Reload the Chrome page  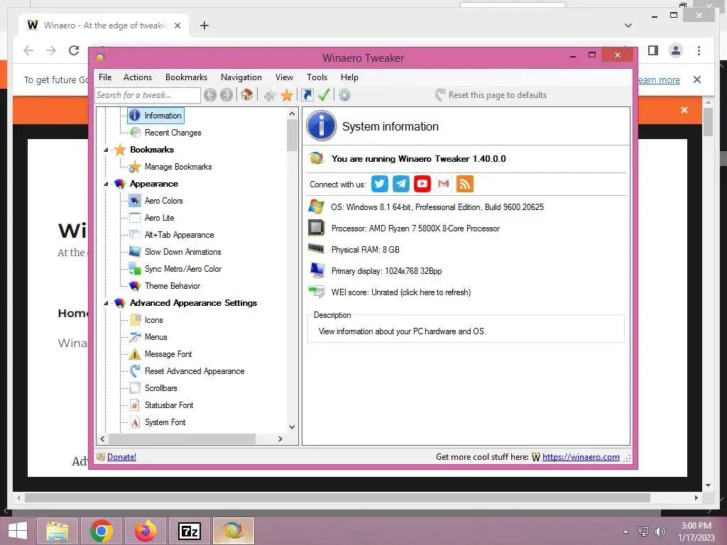(74, 50)
